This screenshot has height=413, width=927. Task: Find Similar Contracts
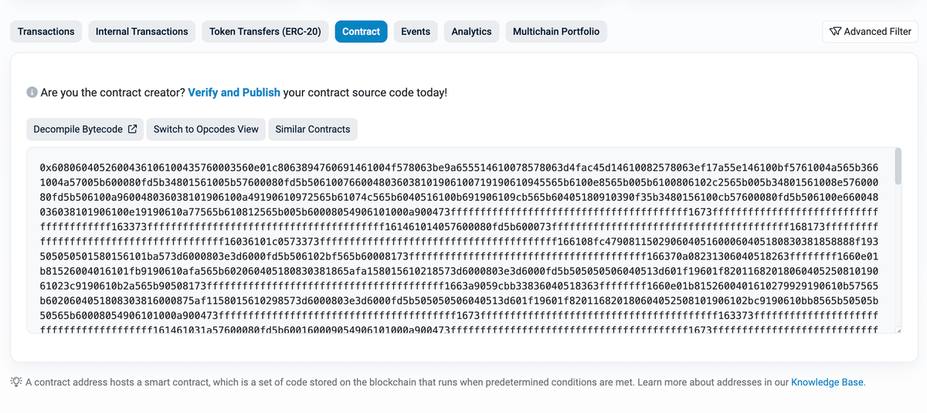313,129
